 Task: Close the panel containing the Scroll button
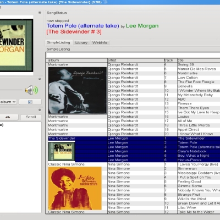pyautogui.click(x=40, y=110)
